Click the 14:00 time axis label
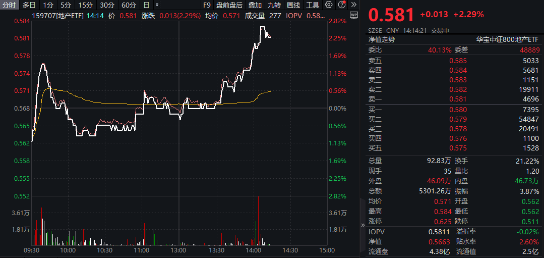 [x=253, y=250]
